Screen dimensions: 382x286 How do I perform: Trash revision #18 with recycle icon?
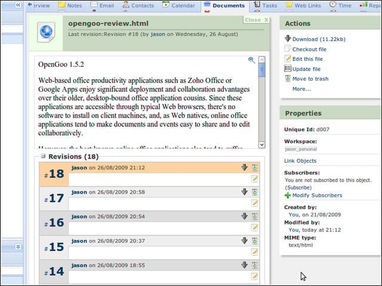pos(255,167)
